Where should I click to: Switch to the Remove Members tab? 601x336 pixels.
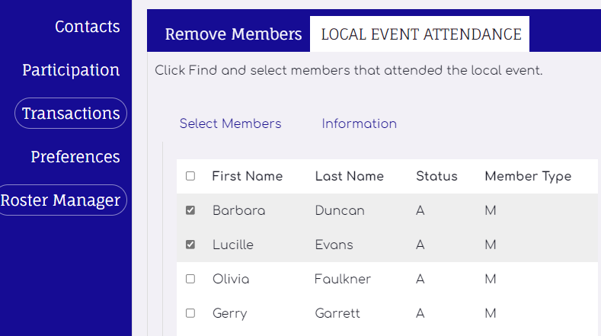233,34
